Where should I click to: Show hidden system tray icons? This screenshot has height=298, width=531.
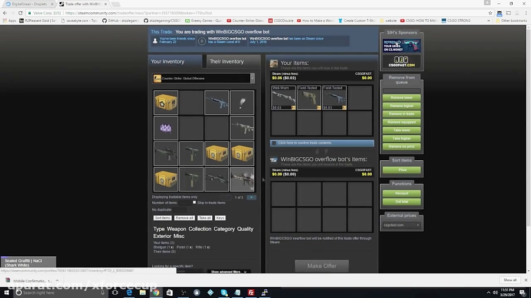pyautogui.click(x=489, y=292)
